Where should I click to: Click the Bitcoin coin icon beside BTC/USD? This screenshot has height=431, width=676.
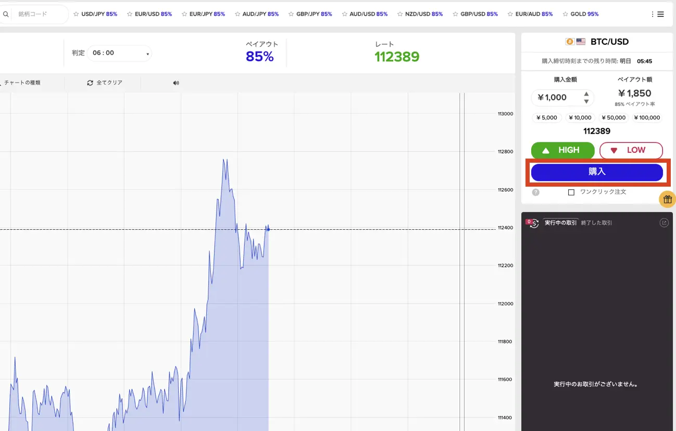[570, 42]
